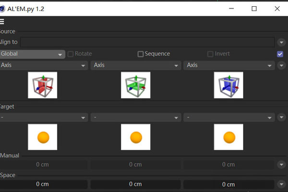
Task: Click the middle orange sphere target icon
Action: (x=135, y=137)
